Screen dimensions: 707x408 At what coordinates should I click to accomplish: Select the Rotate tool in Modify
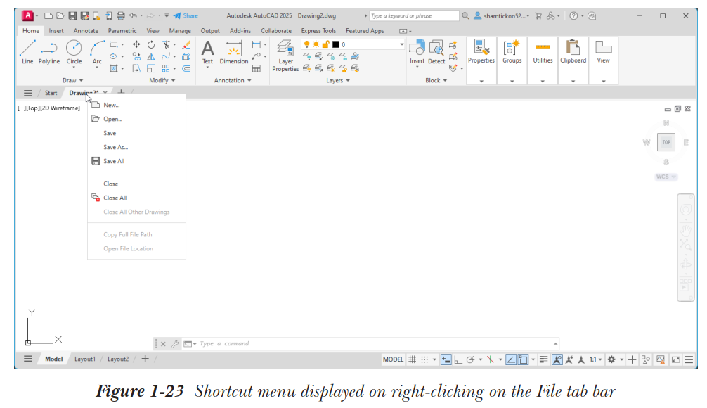point(151,44)
